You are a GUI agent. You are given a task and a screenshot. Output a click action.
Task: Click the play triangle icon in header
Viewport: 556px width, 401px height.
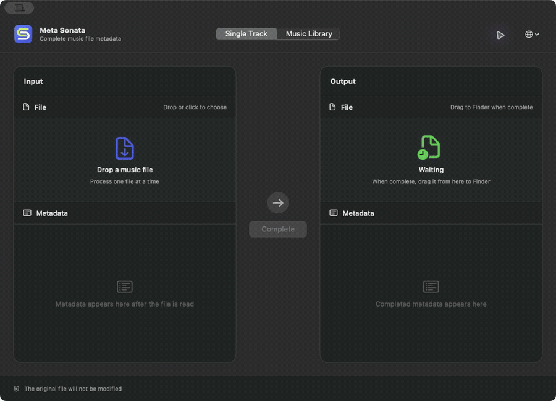coord(500,35)
